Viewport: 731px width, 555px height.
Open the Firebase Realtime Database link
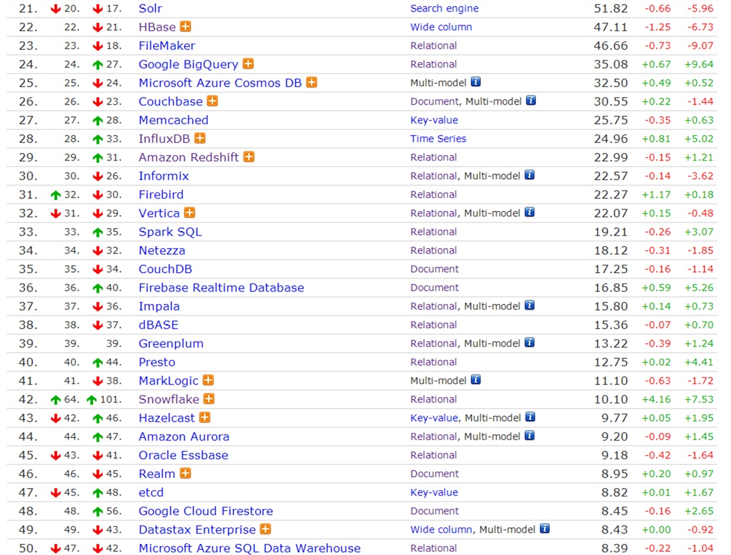point(221,288)
